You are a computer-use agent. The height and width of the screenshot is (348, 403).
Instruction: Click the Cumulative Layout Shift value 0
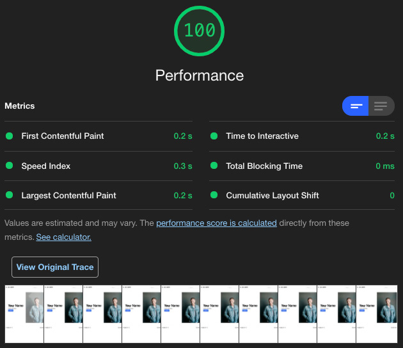pos(392,195)
